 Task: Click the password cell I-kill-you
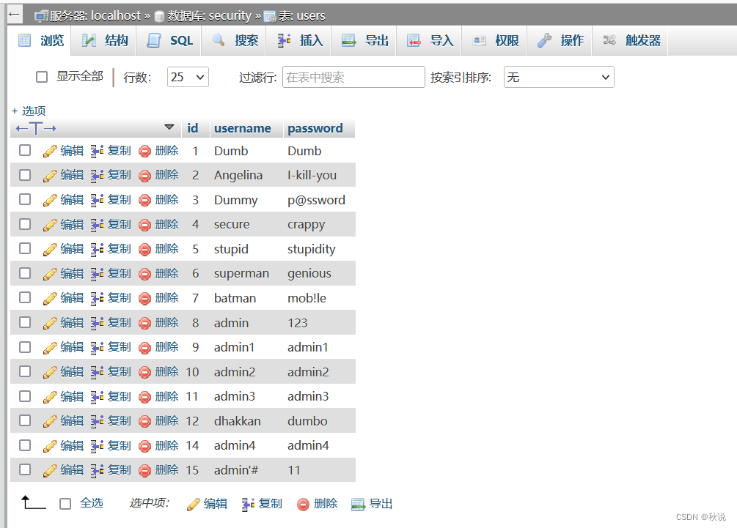pos(312,176)
